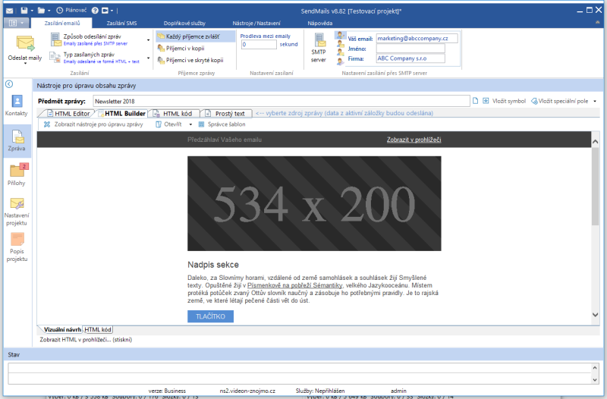
Task: Switch to the Zasílání SMS ribbon tab
Action: (x=121, y=24)
